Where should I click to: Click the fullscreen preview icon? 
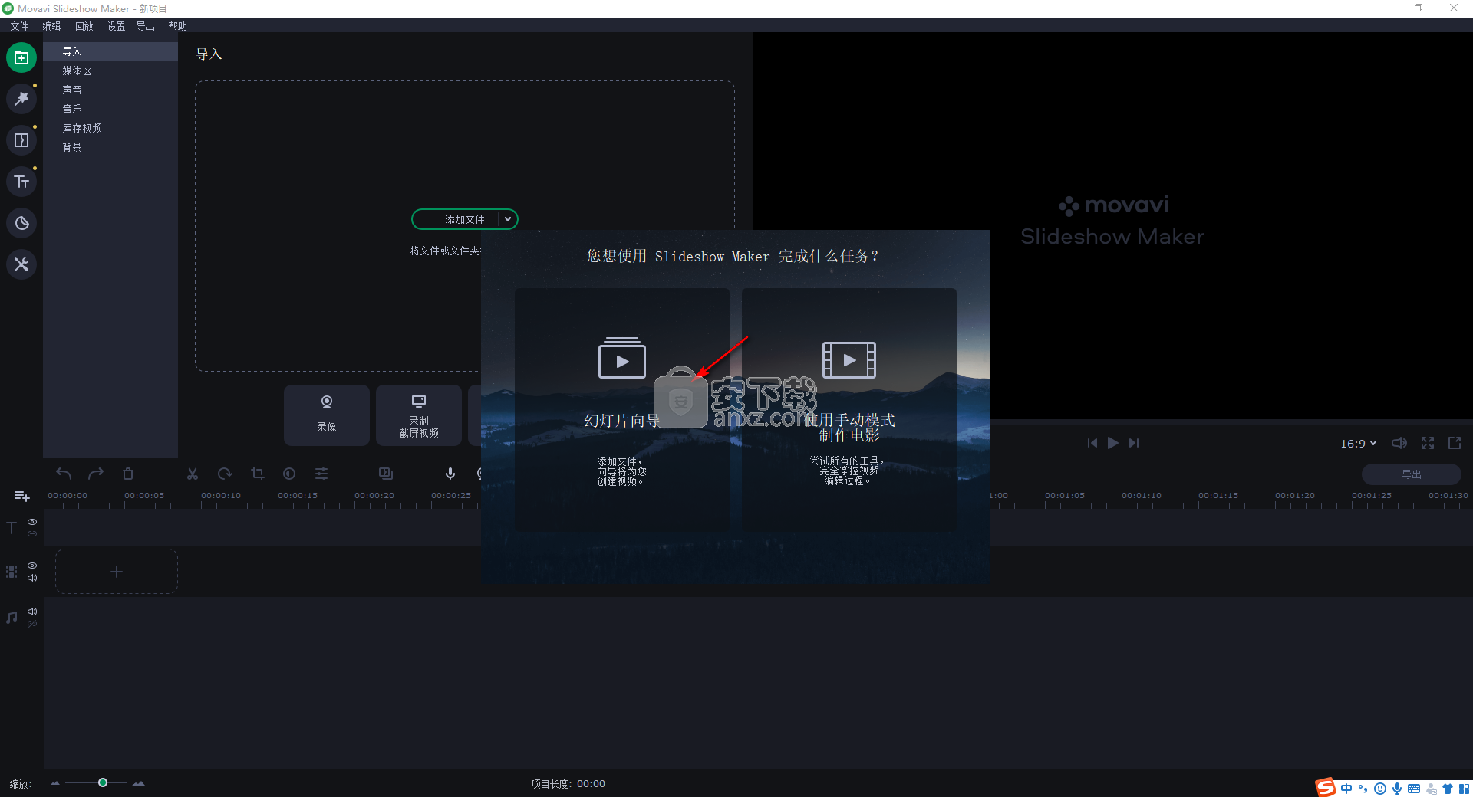1428,443
